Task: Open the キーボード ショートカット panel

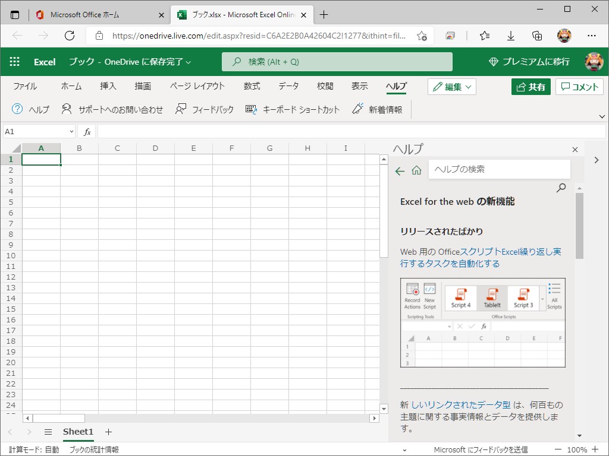Action: (x=250, y=109)
